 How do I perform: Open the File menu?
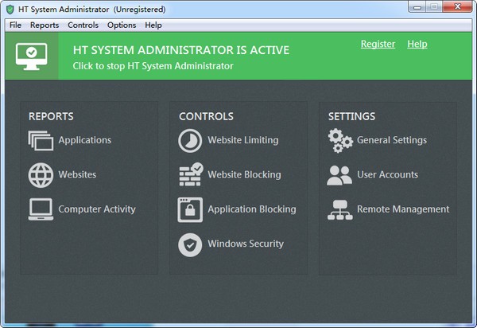tap(15, 25)
